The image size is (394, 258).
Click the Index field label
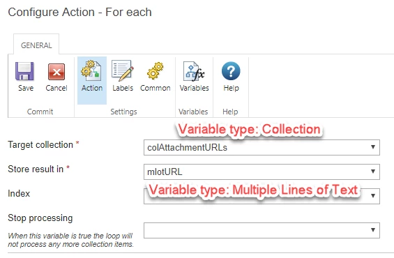tap(19, 193)
